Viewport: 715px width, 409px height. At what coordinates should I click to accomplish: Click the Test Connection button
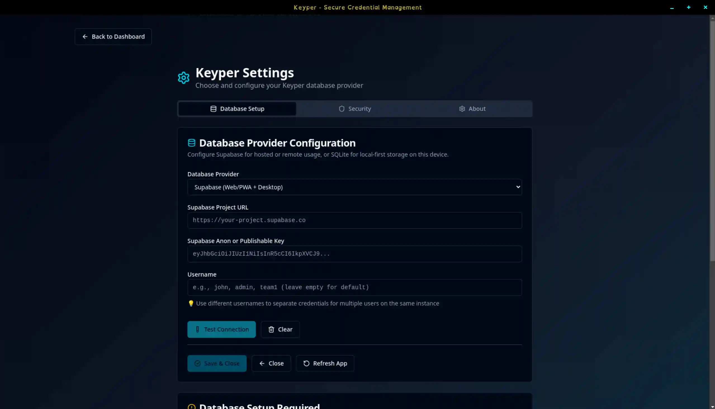point(221,329)
